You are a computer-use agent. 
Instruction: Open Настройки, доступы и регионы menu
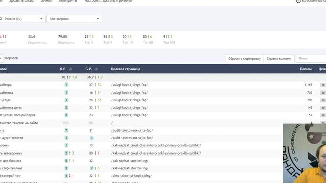(108, 1)
